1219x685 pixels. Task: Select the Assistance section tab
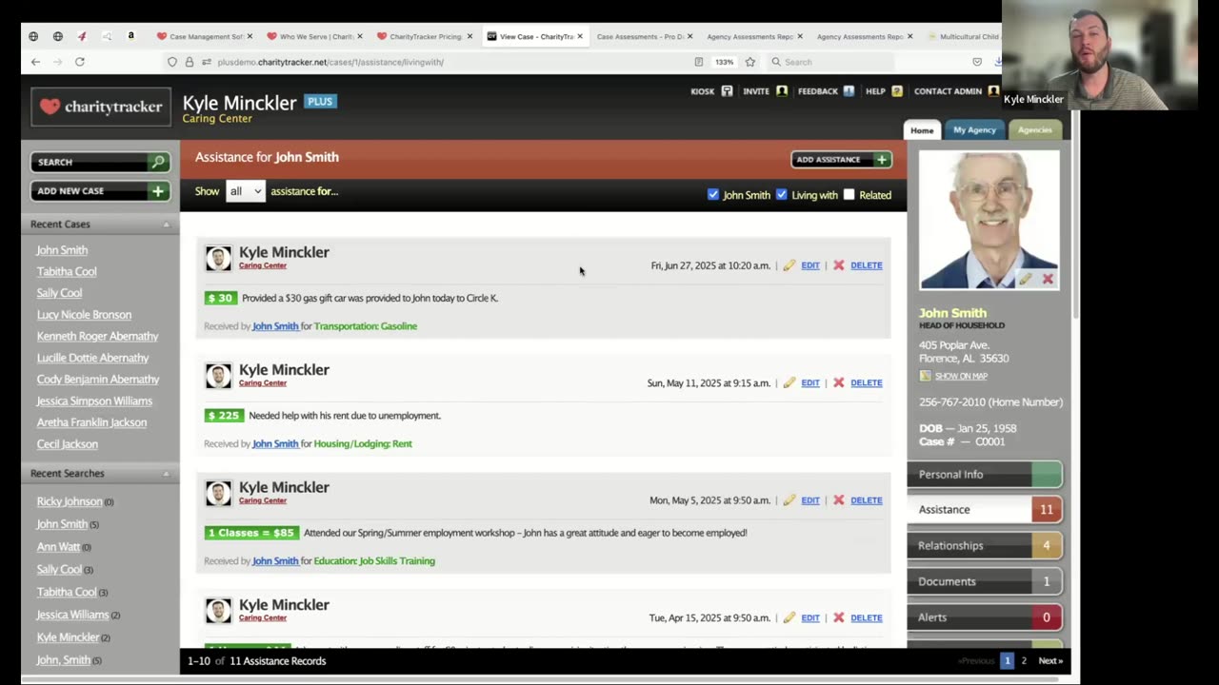point(985,510)
